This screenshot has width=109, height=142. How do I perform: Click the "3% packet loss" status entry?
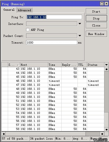click(x=41, y=139)
